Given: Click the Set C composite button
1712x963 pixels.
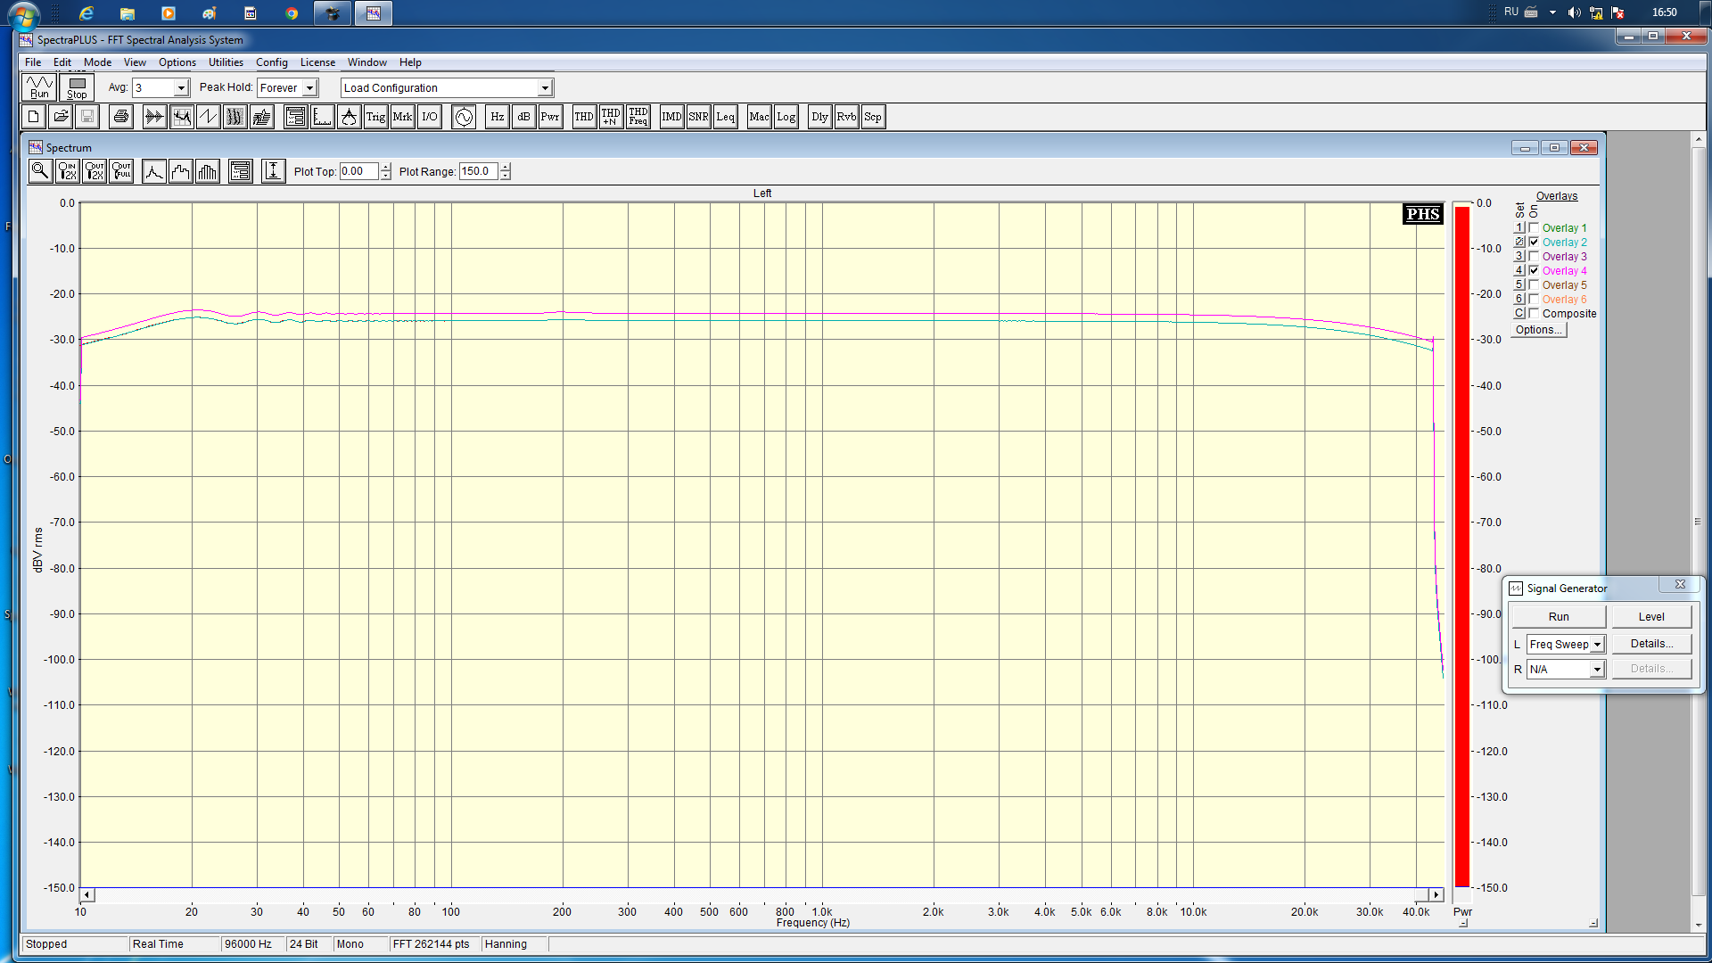Looking at the screenshot, I should tap(1519, 313).
